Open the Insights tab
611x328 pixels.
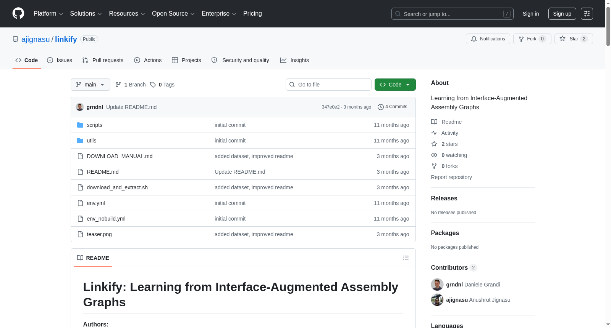point(294,60)
